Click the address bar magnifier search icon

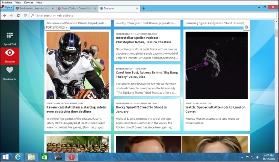tap(33, 15)
